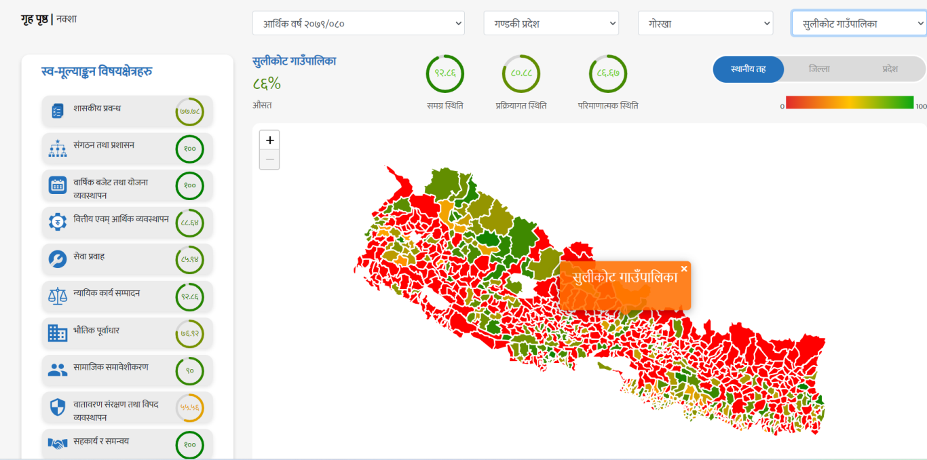Click the सेवा प्रवाह wrench icon
The width and height of the screenshot is (927, 460).
pyautogui.click(x=58, y=259)
